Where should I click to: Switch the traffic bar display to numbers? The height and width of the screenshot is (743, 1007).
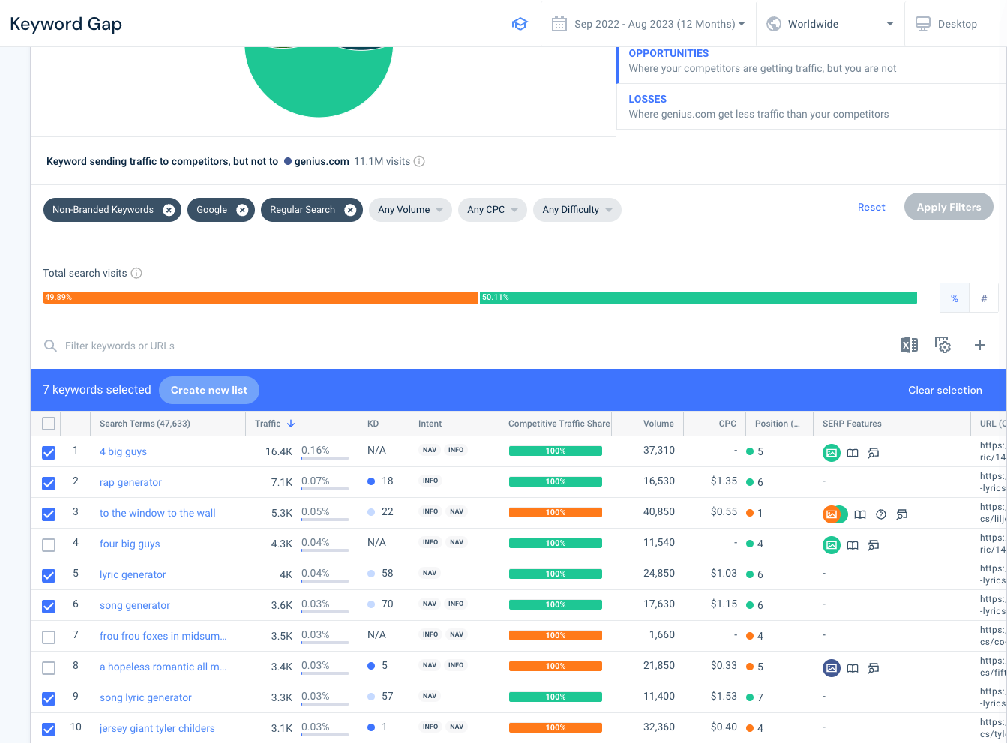(983, 298)
